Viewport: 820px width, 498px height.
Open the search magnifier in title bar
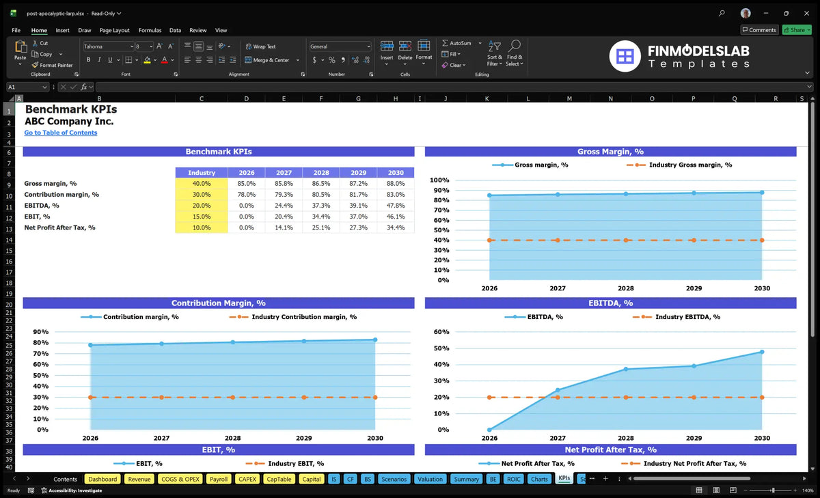pos(722,13)
